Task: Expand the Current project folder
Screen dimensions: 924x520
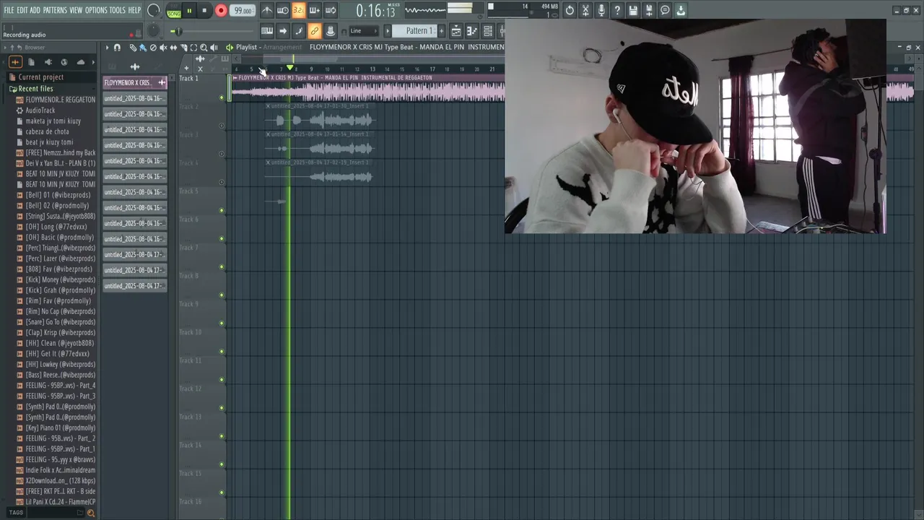Action: point(40,77)
